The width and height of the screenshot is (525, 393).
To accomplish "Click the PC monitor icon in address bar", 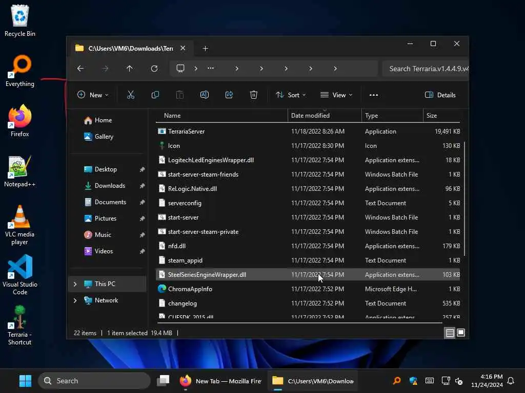I will 180,69.
